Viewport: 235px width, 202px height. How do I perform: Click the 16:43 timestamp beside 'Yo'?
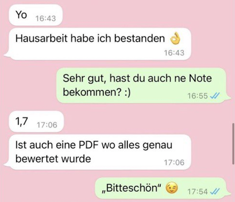[x=46, y=19]
